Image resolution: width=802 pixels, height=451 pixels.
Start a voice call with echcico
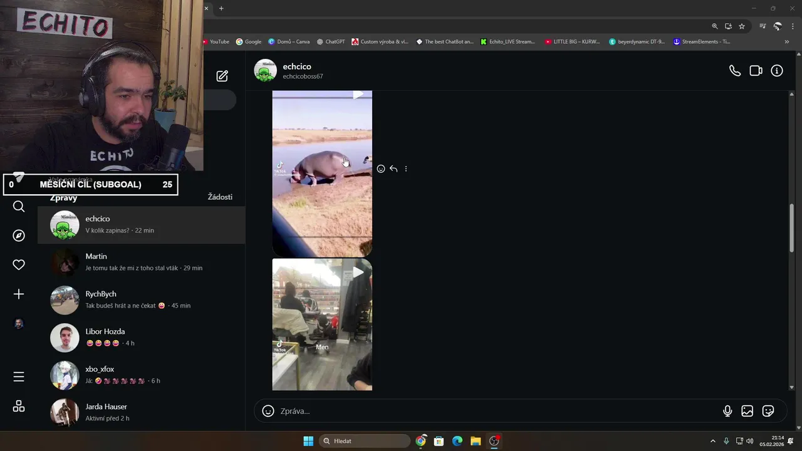coord(735,71)
